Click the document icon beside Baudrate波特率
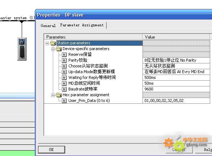Image resolution: width=212 pixels, height=156 pixels. (x=64, y=89)
